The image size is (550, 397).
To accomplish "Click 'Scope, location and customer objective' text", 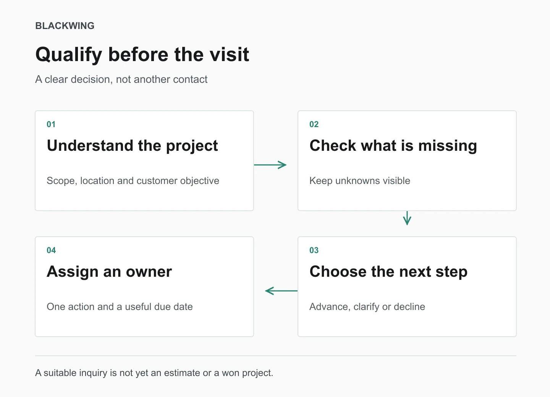I will tap(133, 181).
